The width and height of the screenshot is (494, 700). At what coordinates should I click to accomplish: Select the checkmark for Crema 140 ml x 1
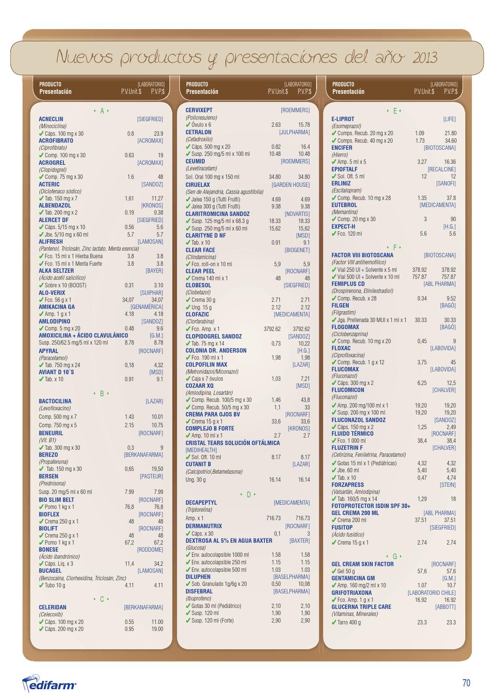tap(188, 278)
